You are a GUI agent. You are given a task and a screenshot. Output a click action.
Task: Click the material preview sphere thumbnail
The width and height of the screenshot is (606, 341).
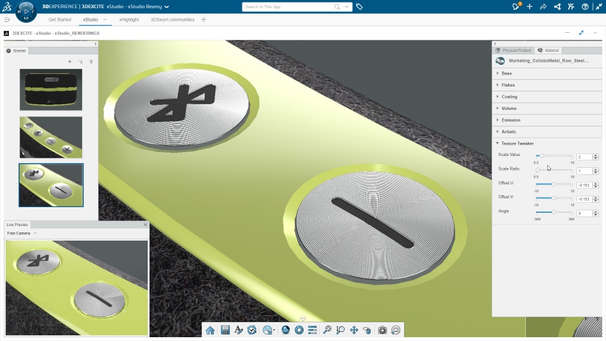(500, 61)
